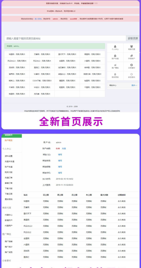Open 推广奖励 in the sidebar
The image size is (141, 268).
[x=9, y=252]
